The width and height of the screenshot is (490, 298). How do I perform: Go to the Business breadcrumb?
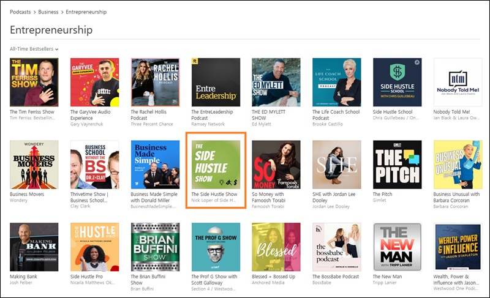click(48, 12)
